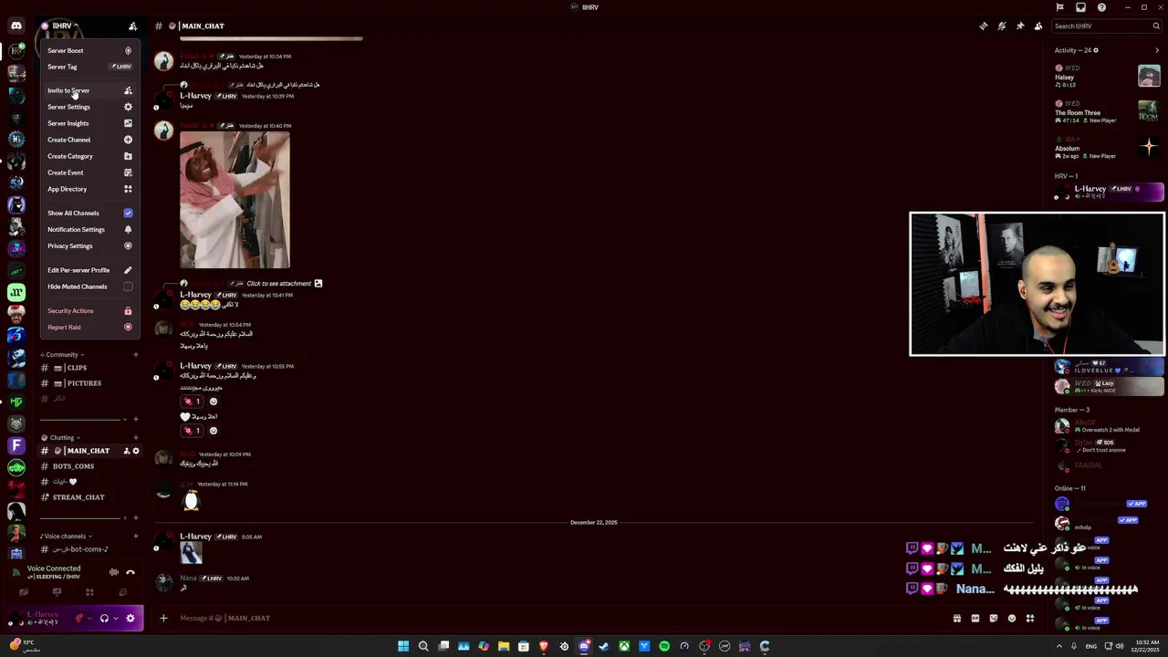The width and height of the screenshot is (1168, 657).
Task: Open Server Boost from the server menu
Action: coord(89,50)
